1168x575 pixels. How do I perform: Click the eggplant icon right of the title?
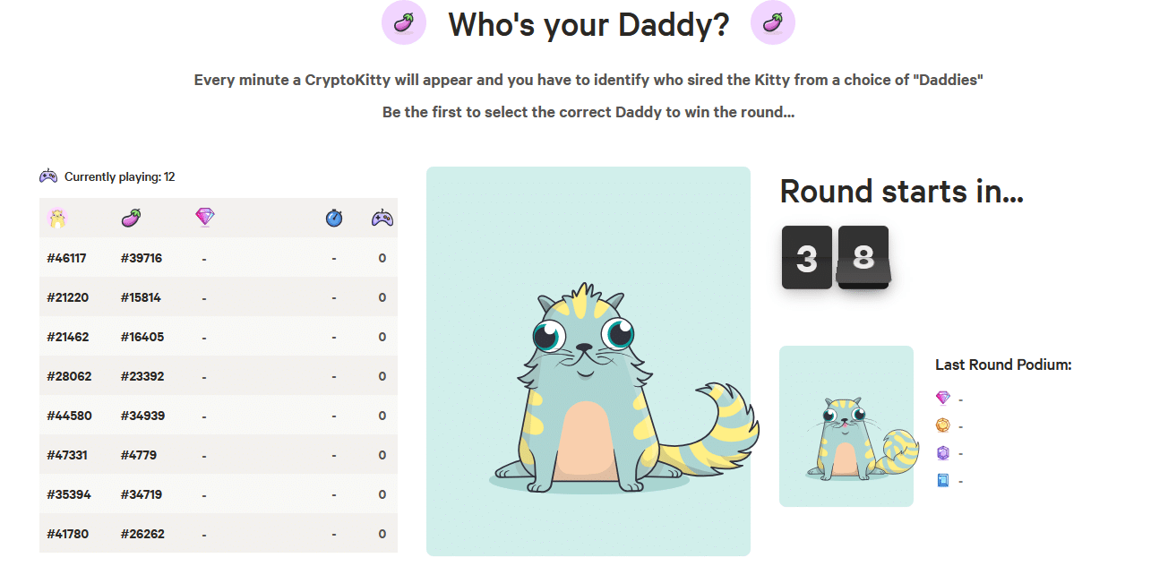click(x=772, y=23)
